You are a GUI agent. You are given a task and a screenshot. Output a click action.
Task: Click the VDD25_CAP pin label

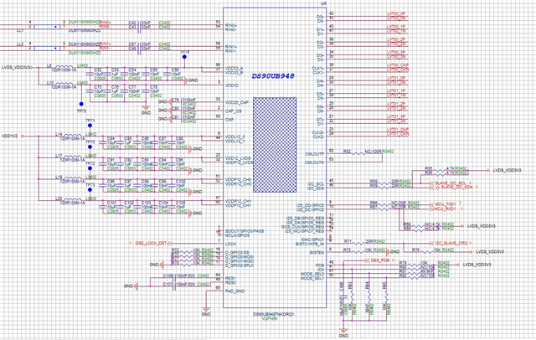tap(237, 102)
